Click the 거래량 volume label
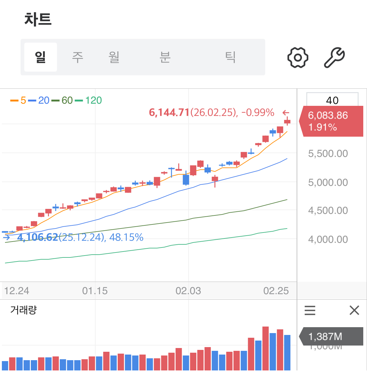Viewport: 367px width, 386px height. (x=24, y=310)
